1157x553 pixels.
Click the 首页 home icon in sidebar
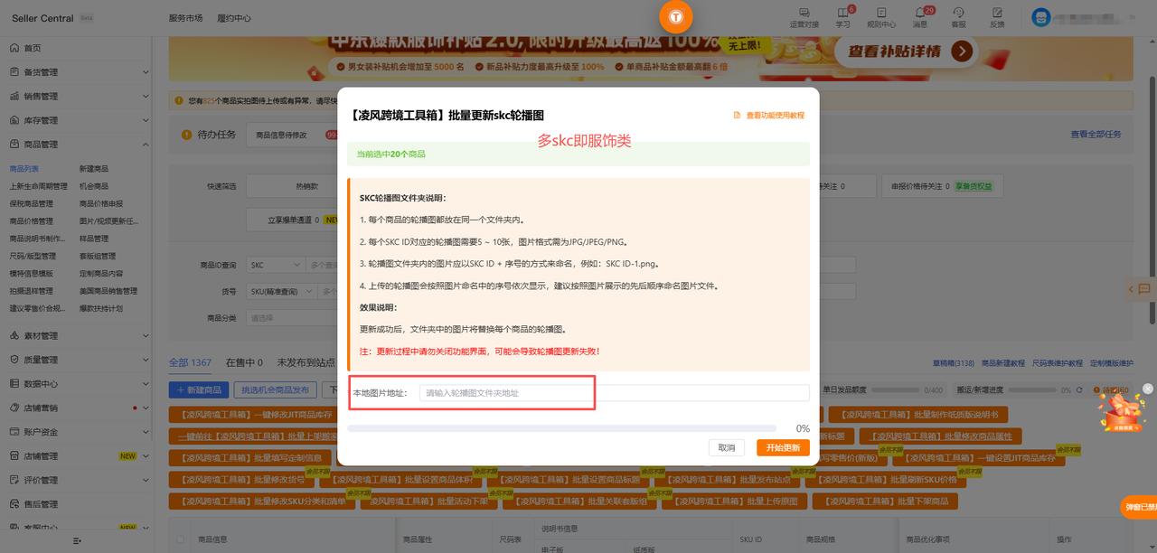[x=14, y=48]
